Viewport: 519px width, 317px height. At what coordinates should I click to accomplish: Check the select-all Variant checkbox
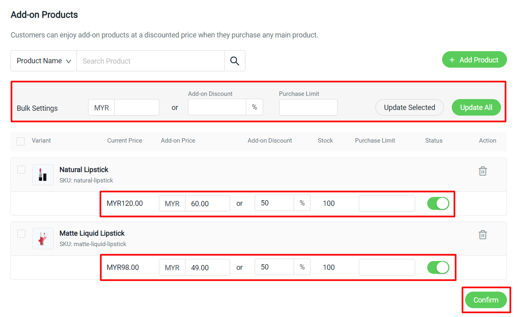pyautogui.click(x=20, y=141)
